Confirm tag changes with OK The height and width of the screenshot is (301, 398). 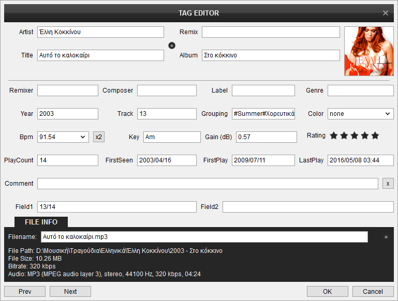(327, 292)
